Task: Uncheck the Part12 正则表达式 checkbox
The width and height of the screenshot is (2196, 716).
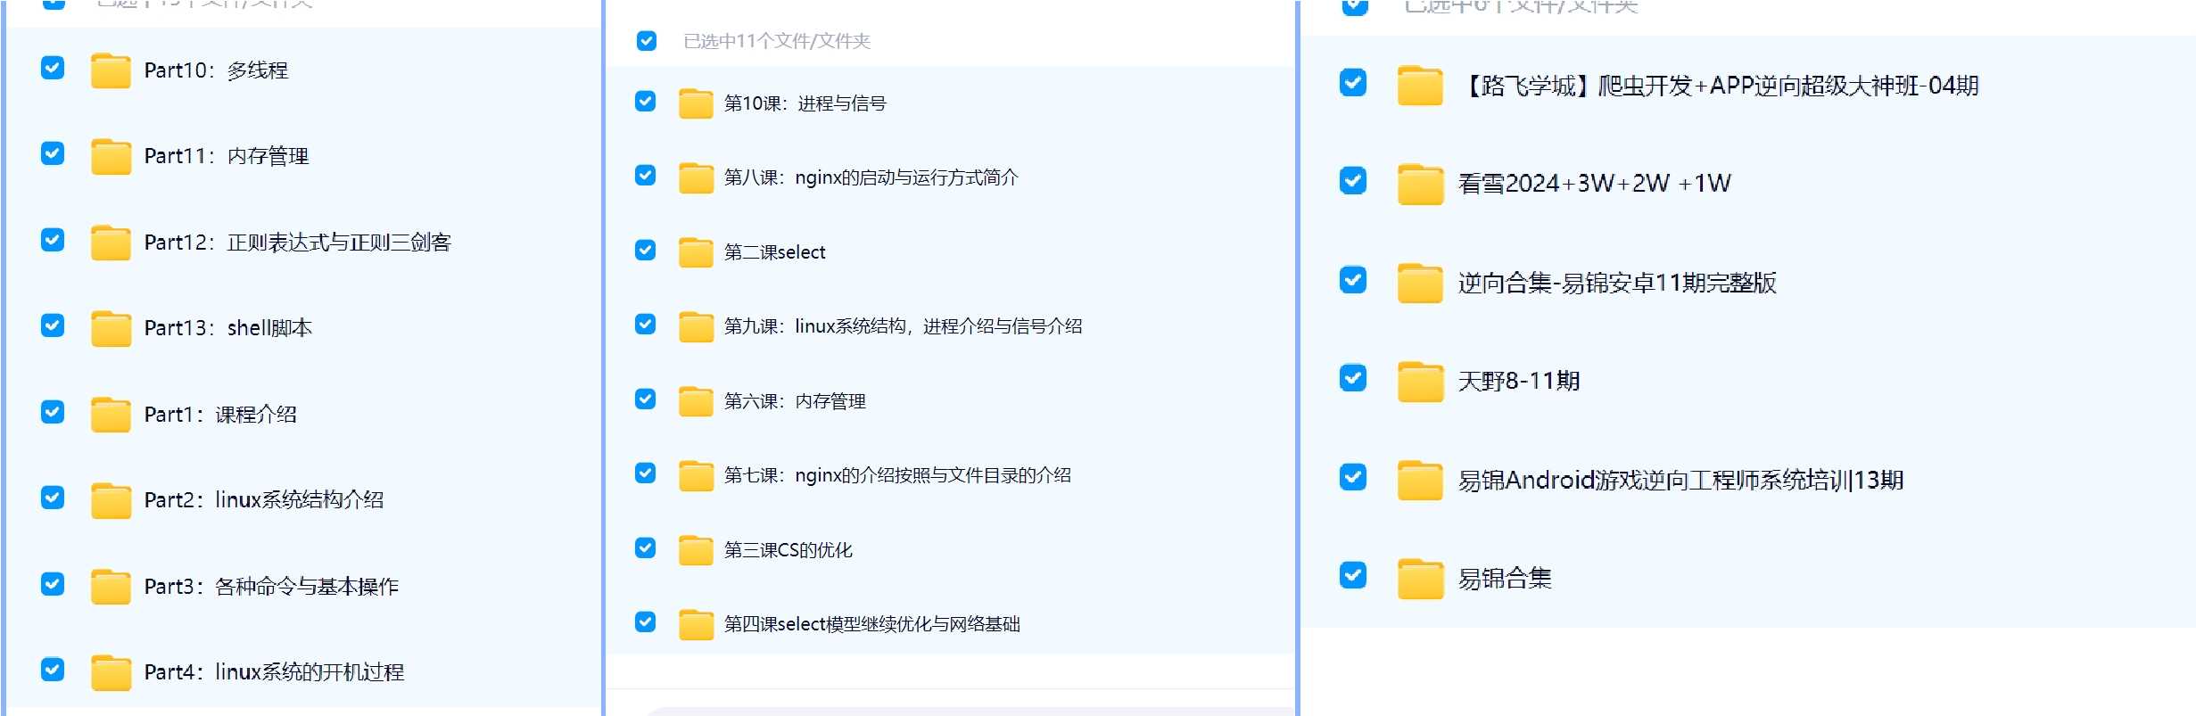Action: point(53,240)
